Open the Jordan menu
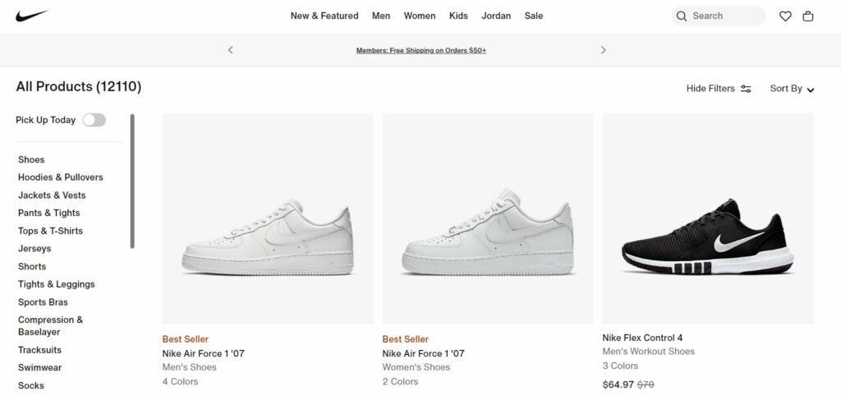841x396 pixels. [x=496, y=16]
